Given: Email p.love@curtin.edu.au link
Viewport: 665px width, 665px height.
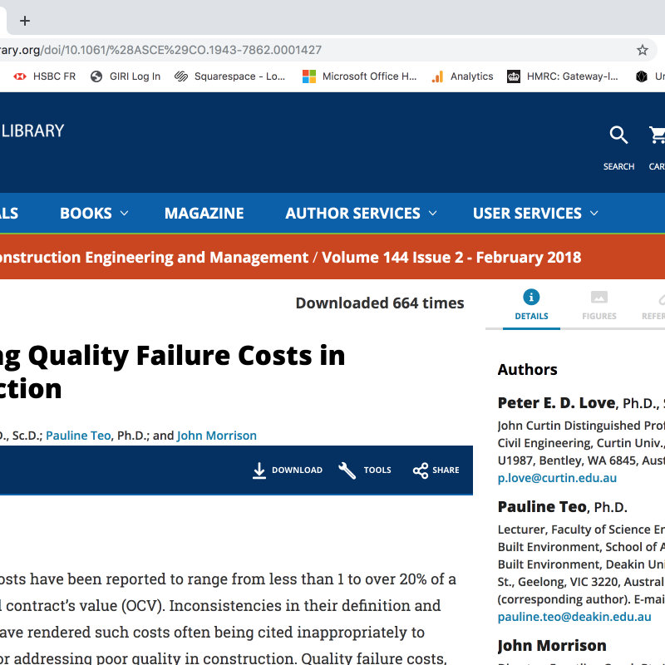Looking at the screenshot, I should [x=557, y=478].
